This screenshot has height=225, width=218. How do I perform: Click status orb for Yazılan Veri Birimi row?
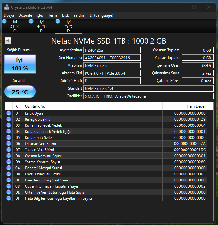(x=9, y=149)
